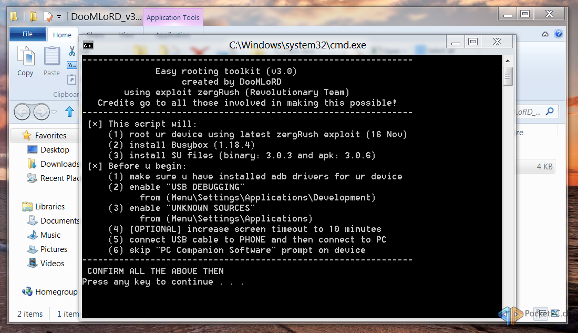Image resolution: width=578 pixels, height=333 pixels.
Task: Switch to the Home ribbon tab
Action: (62, 35)
